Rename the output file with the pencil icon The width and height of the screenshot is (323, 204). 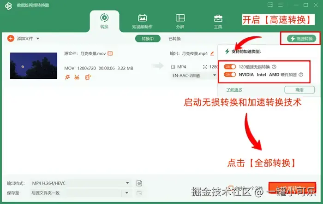click(x=212, y=53)
